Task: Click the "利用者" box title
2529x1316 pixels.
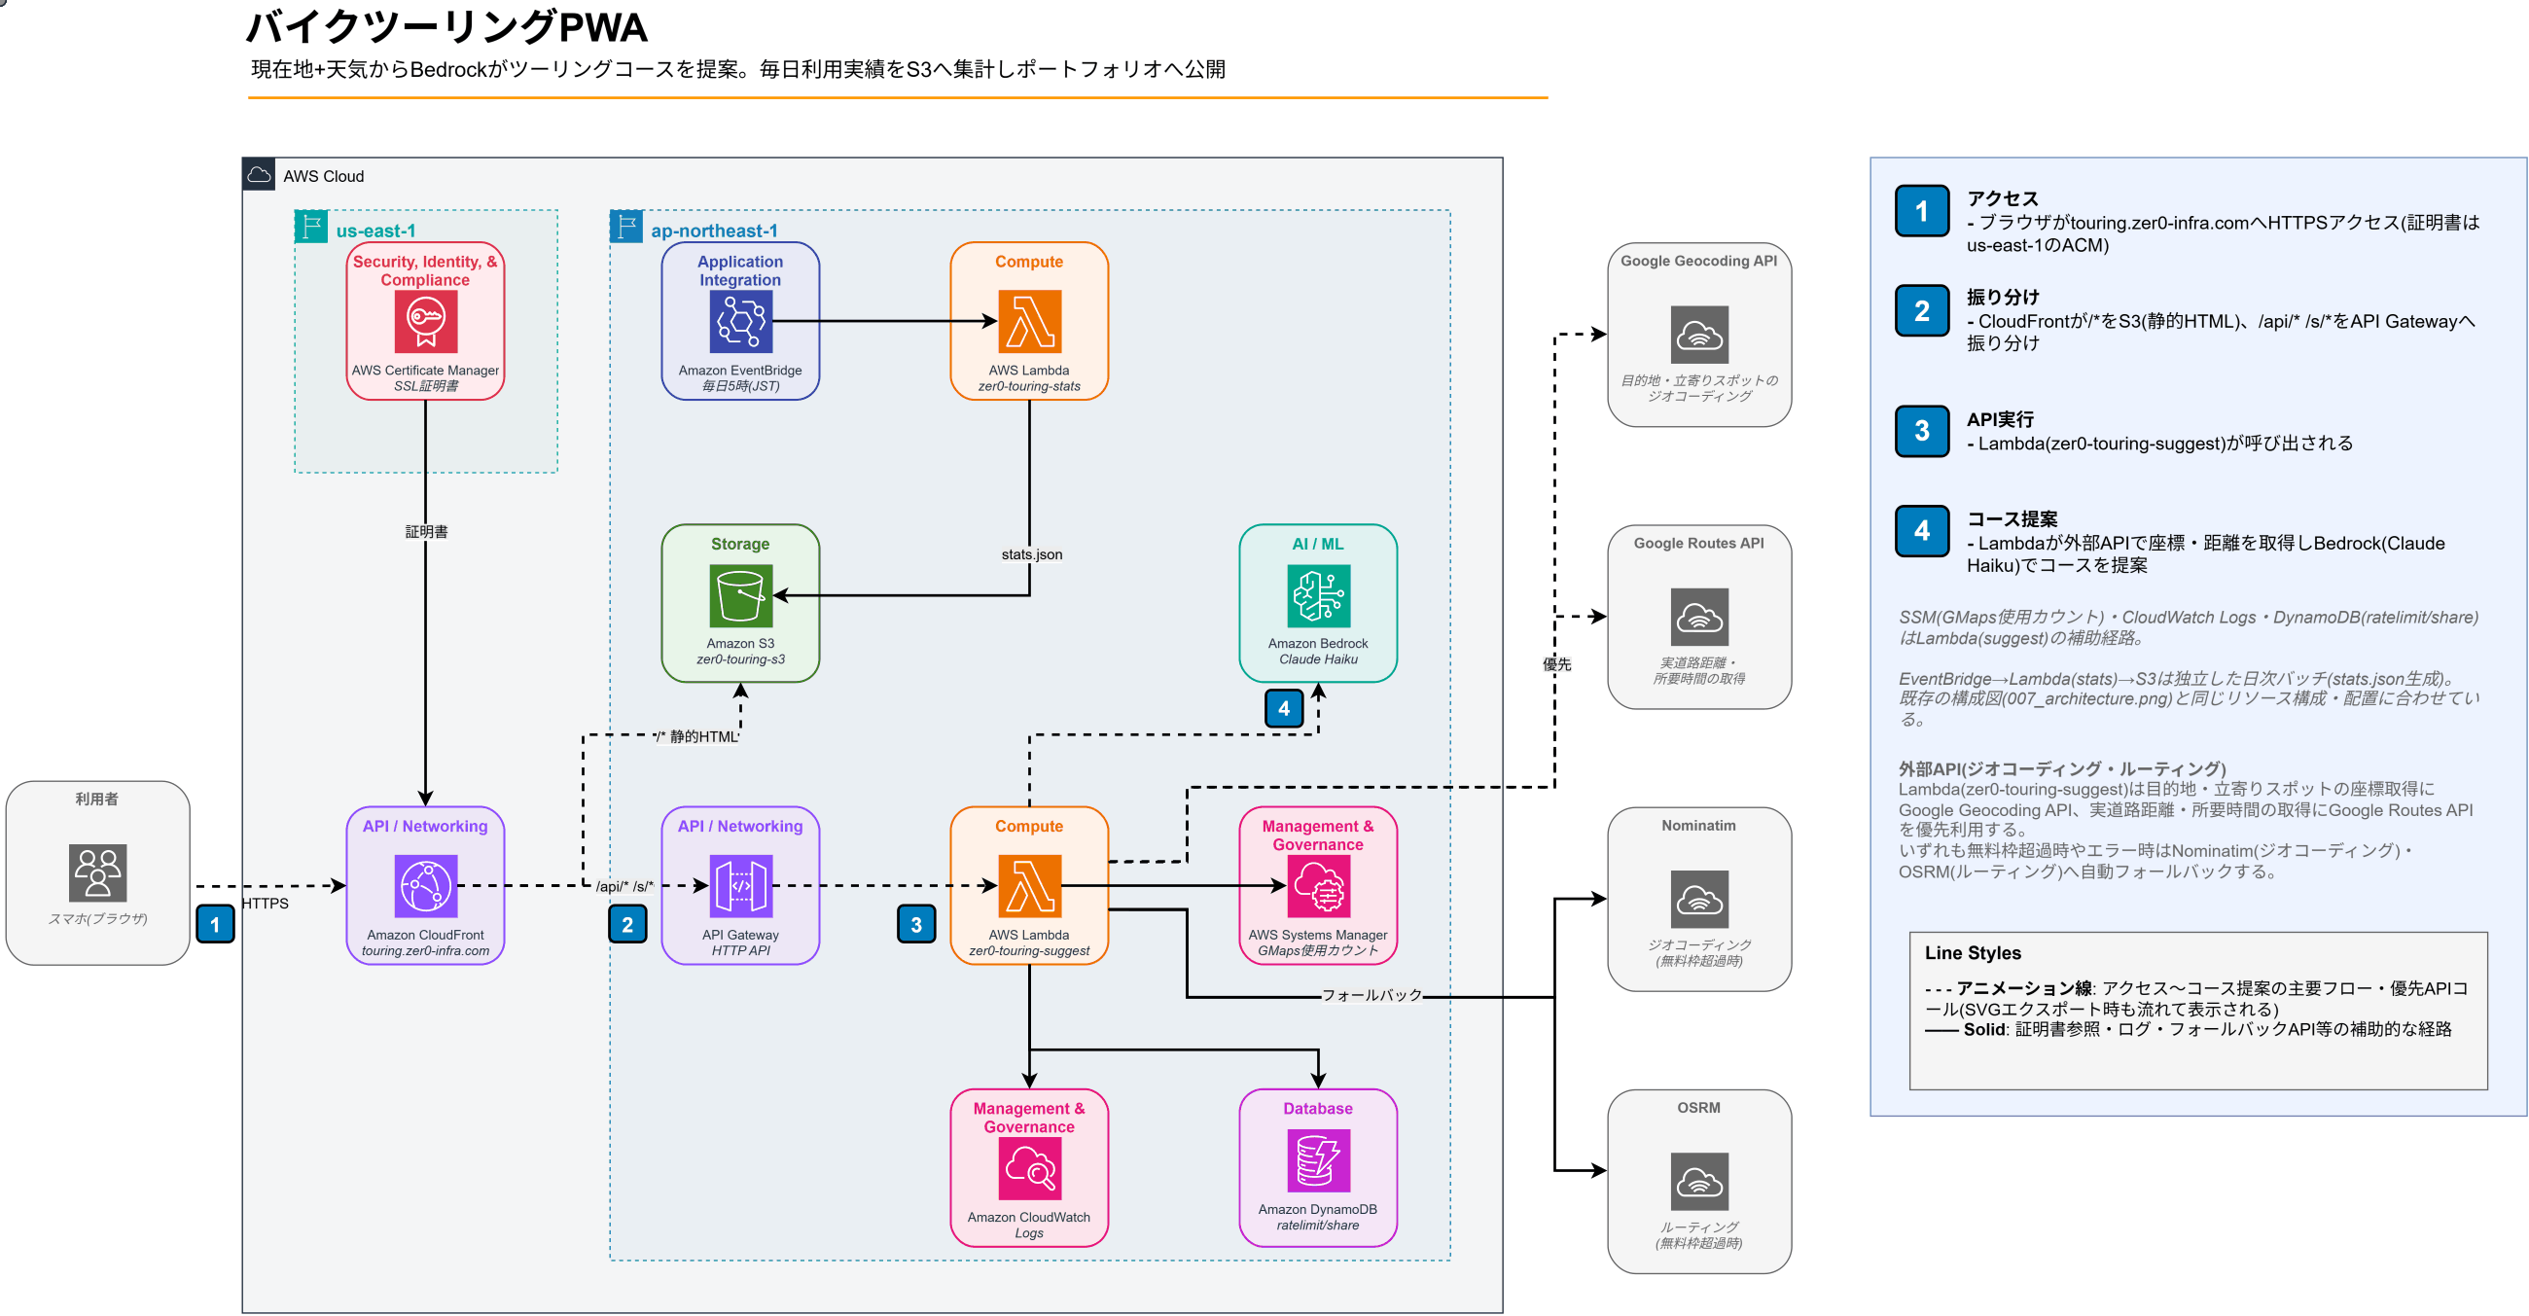Action: point(97,799)
